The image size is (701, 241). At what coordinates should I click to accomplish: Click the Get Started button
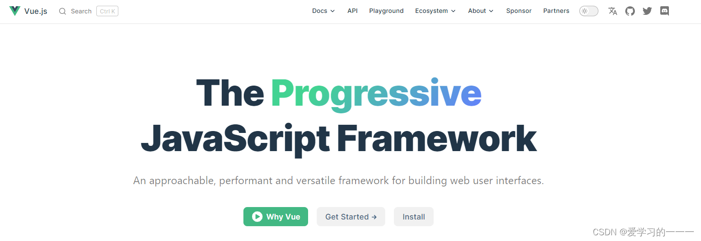pos(351,217)
